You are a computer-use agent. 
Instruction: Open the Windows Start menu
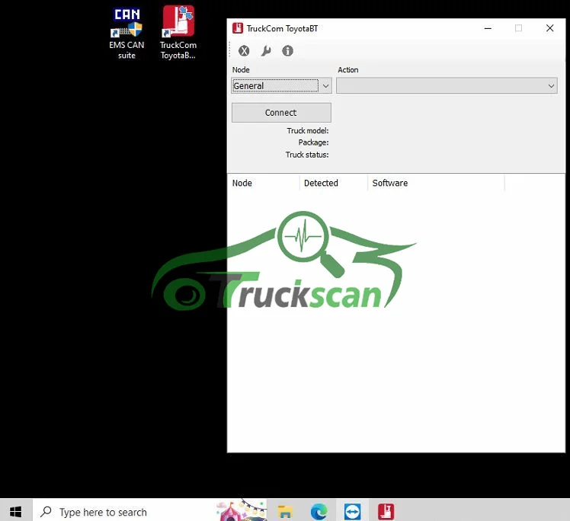(16, 512)
